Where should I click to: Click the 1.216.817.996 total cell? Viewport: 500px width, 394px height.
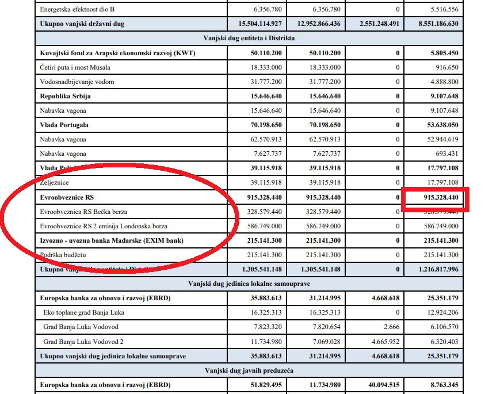point(438,269)
